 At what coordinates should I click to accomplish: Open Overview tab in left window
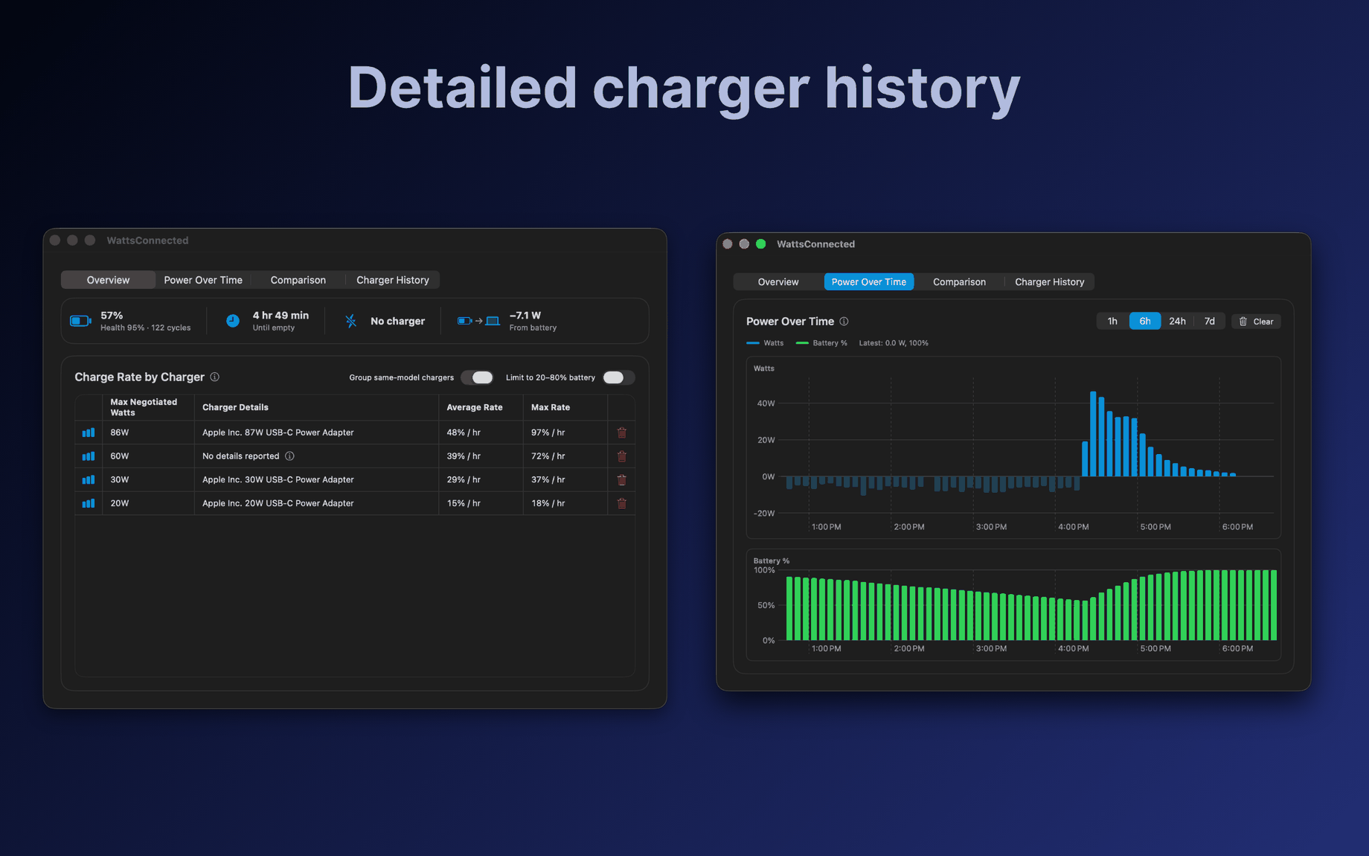tap(108, 280)
